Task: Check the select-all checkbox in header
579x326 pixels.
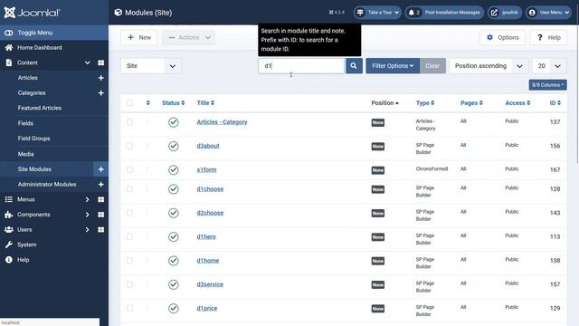Action: (129, 102)
